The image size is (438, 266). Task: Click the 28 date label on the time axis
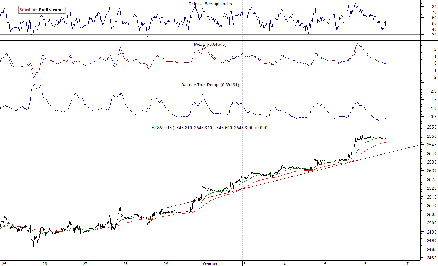pyautogui.click(x=125, y=264)
